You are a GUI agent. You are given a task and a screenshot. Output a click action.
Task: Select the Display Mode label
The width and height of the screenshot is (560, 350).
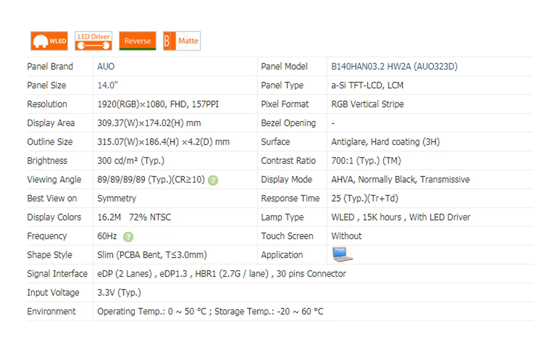pos(286,180)
